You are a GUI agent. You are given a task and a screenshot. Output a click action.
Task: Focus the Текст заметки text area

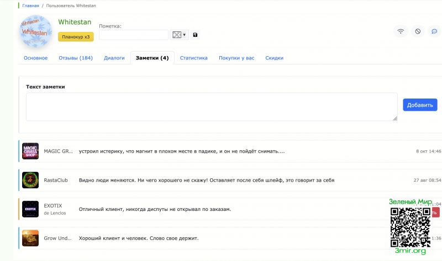pyautogui.click(x=212, y=107)
